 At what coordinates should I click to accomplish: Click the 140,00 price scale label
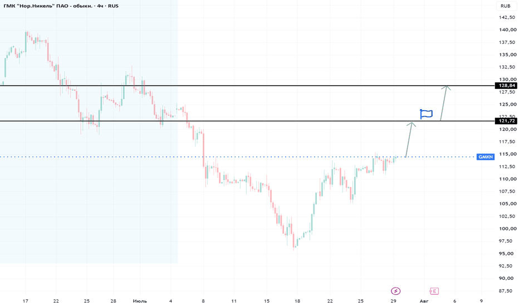508,30
